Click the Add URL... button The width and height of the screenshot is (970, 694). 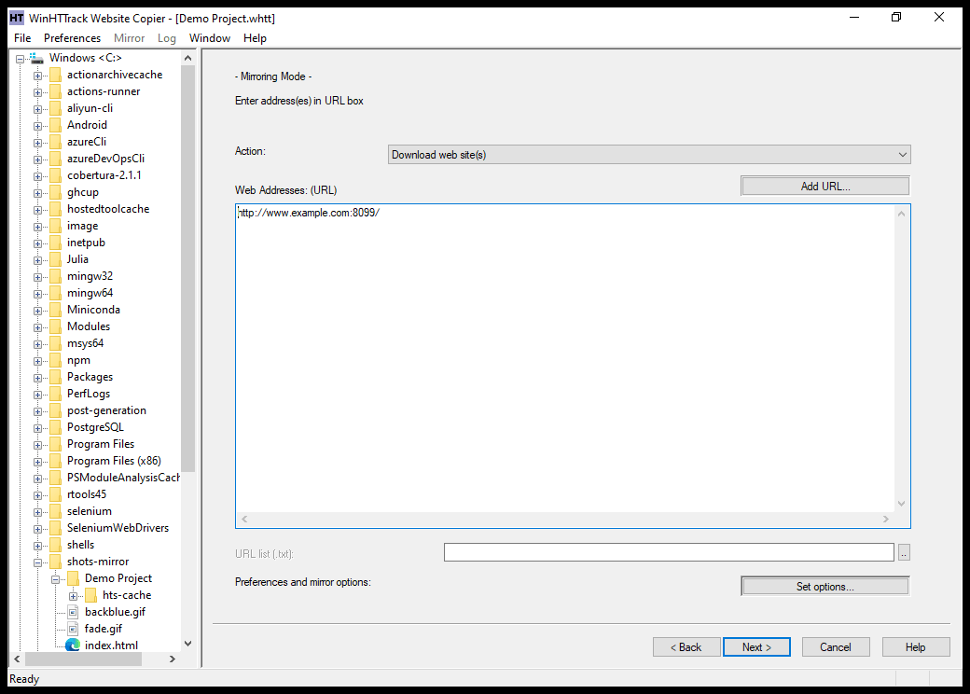825,187
